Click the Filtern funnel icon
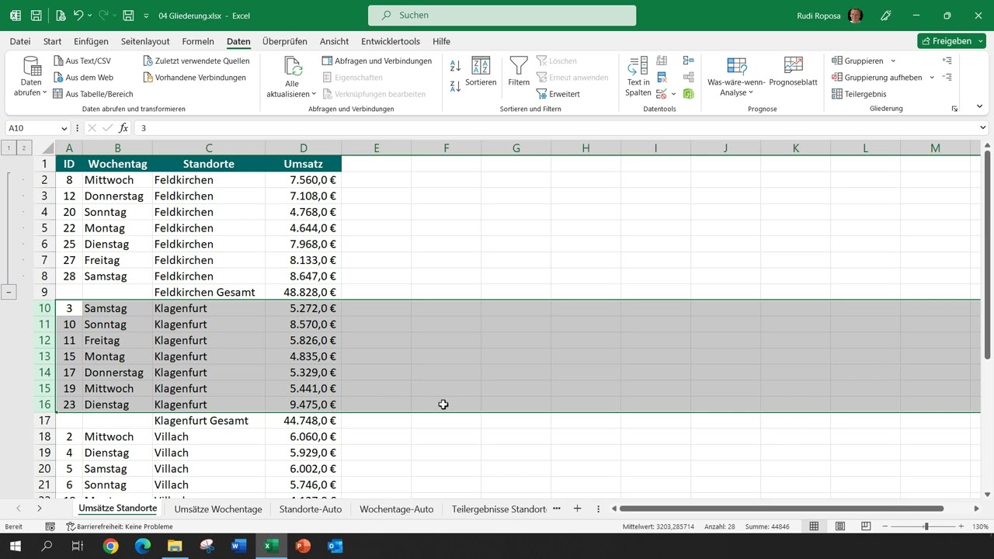994x559 pixels. 519,65
